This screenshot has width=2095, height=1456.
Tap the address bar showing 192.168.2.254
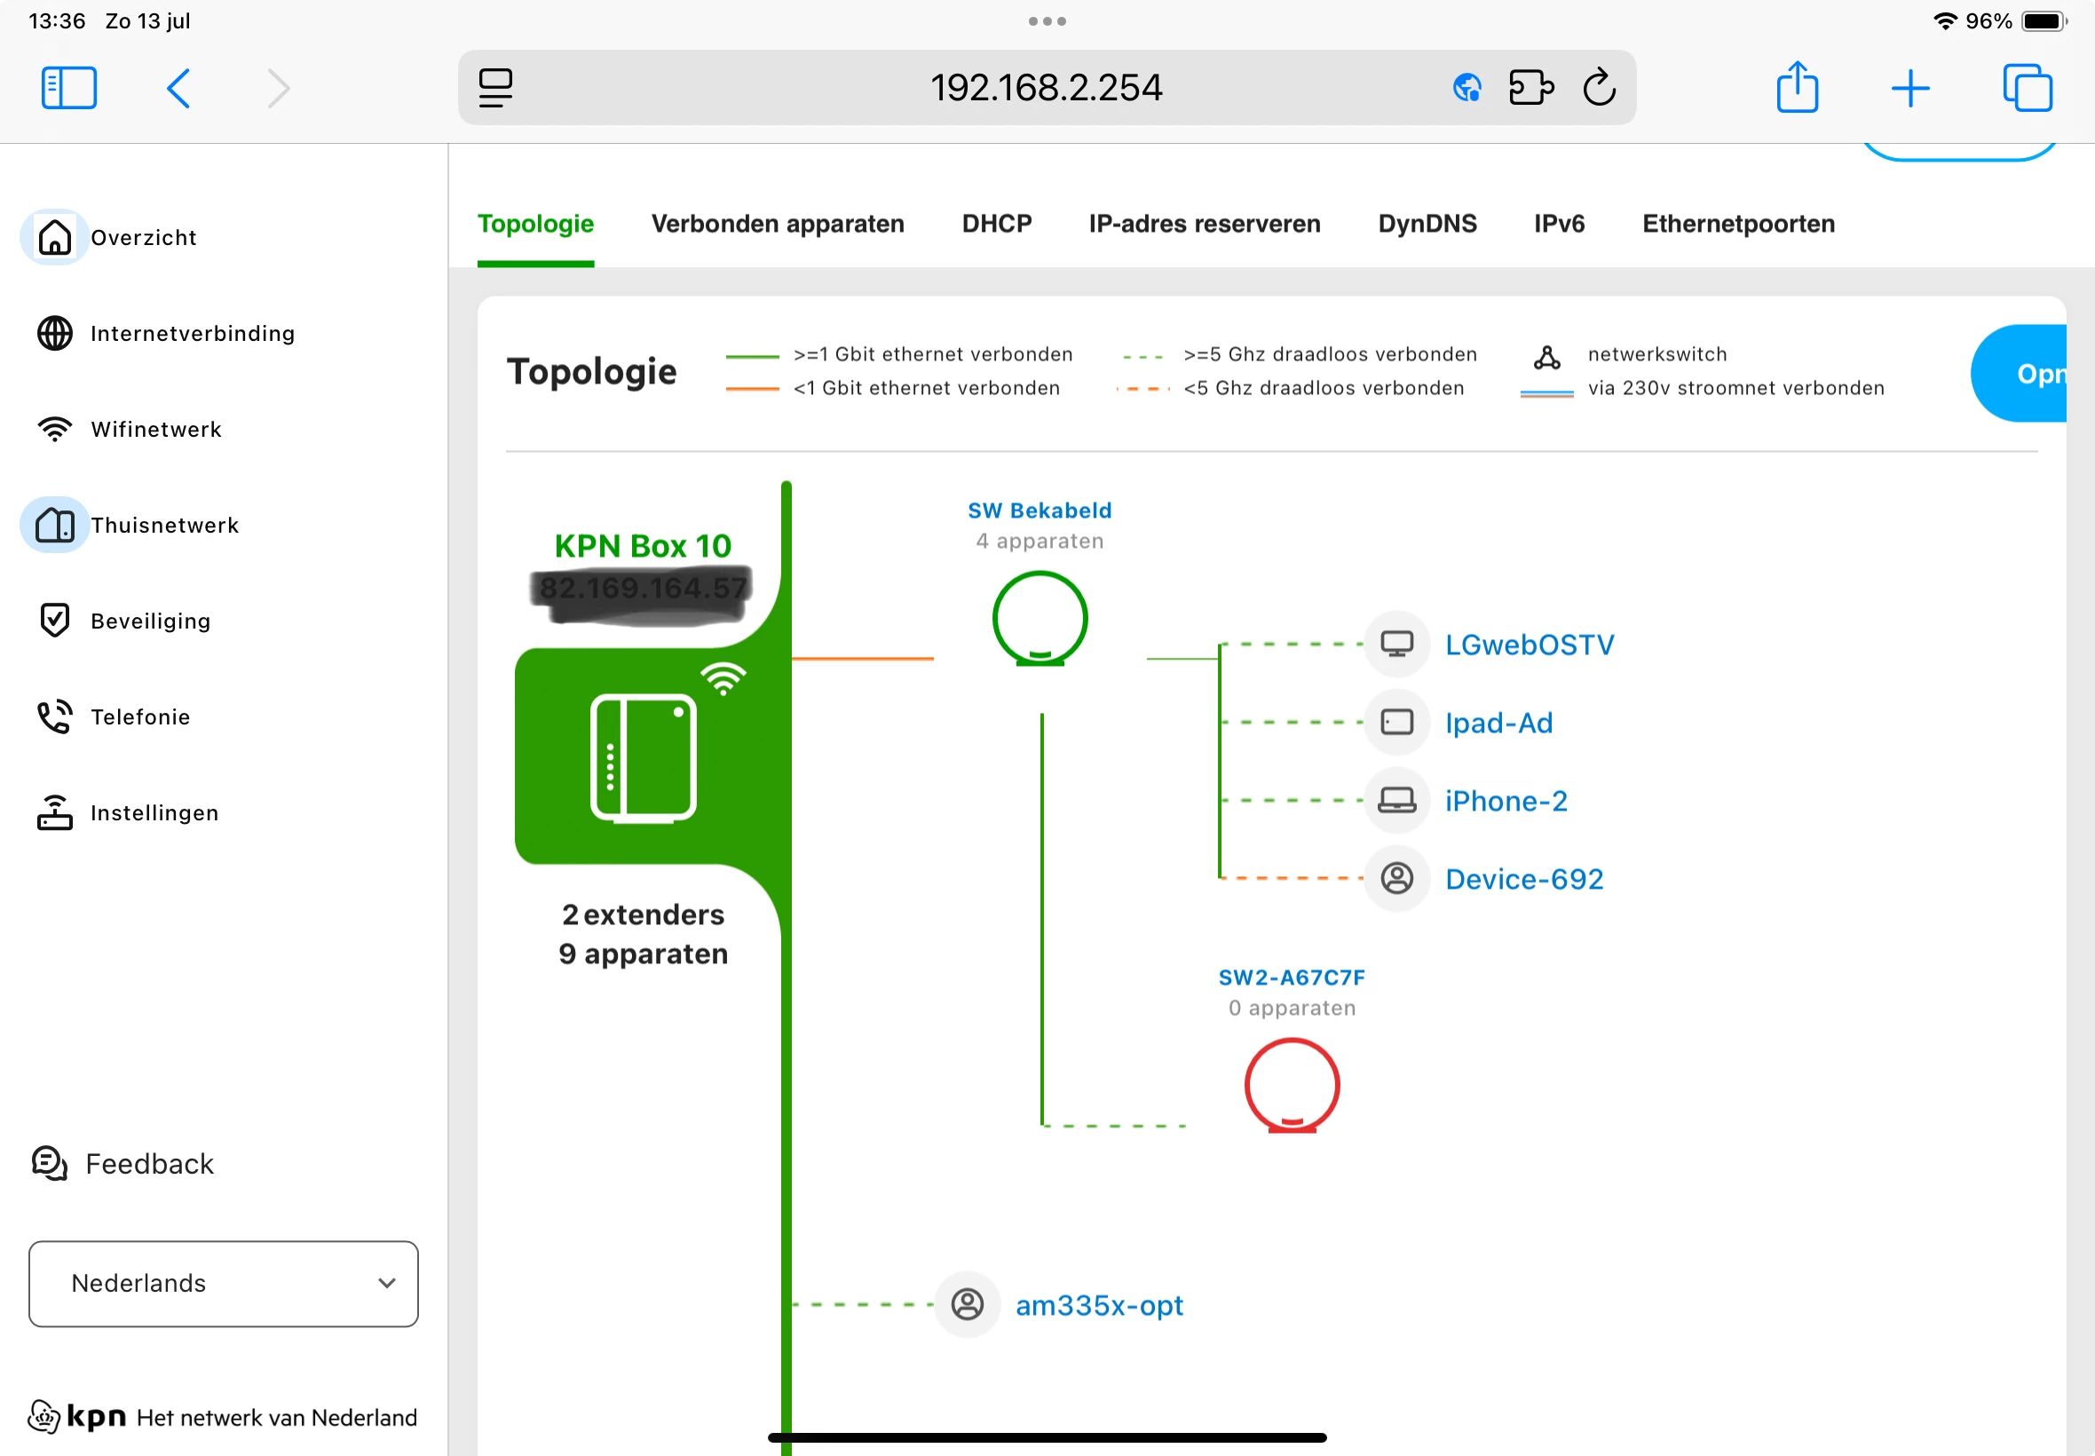click(x=1045, y=89)
